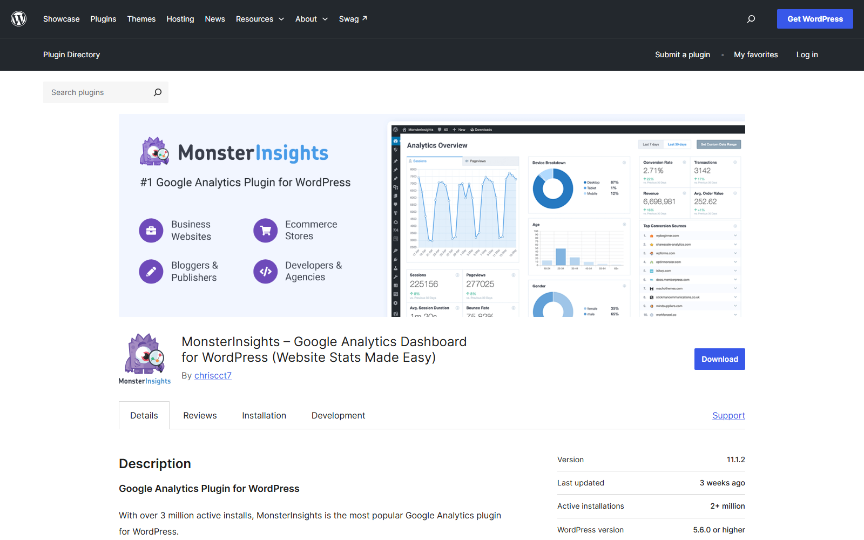864x540 pixels.
Task: Open the News page link
Action: [x=215, y=19]
